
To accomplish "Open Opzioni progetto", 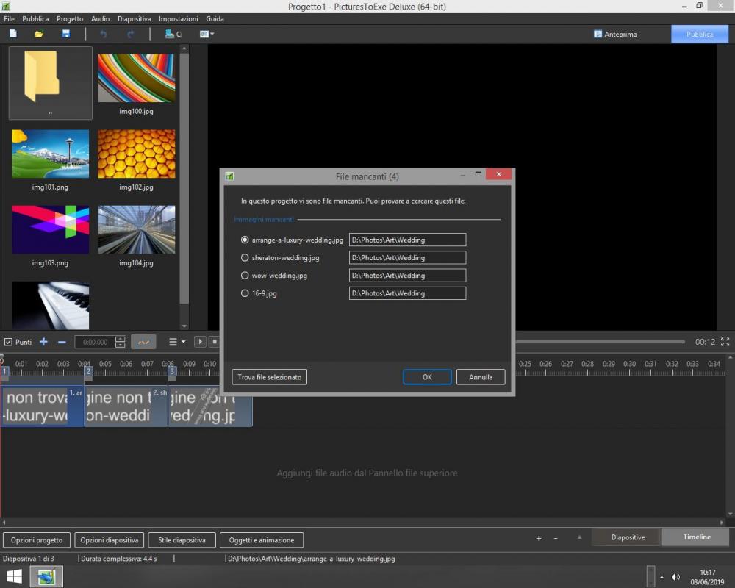I will tap(37, 540).
